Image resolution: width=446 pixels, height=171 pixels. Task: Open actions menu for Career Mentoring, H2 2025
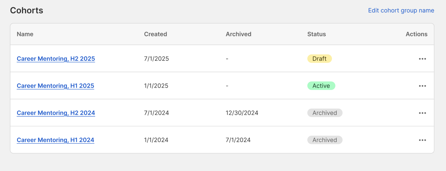point(422,59)
